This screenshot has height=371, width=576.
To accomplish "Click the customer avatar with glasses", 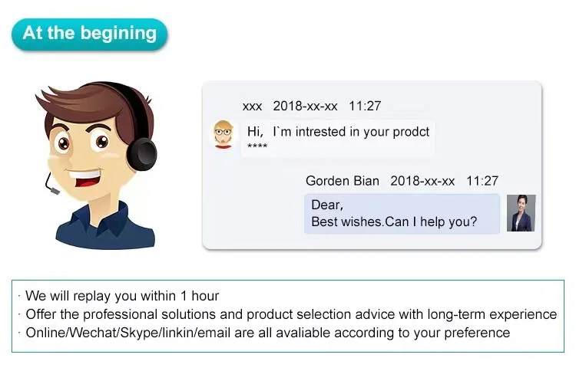I will 223,133.
